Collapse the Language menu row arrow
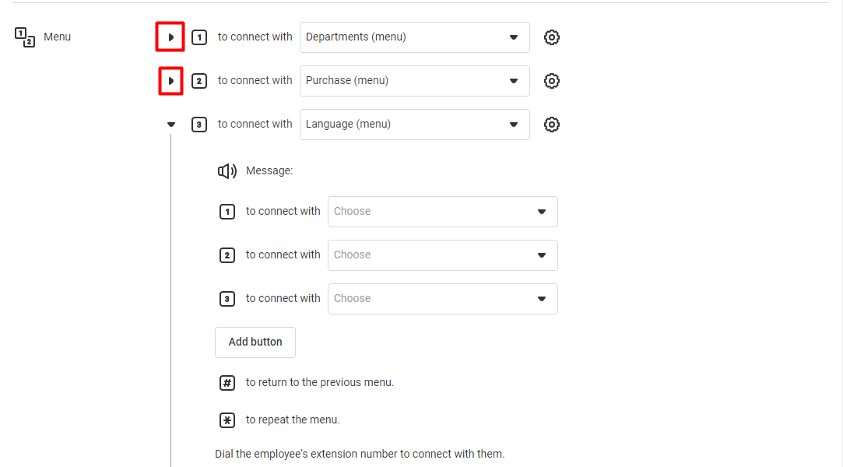The image size is (843, 467). (171, 124)
